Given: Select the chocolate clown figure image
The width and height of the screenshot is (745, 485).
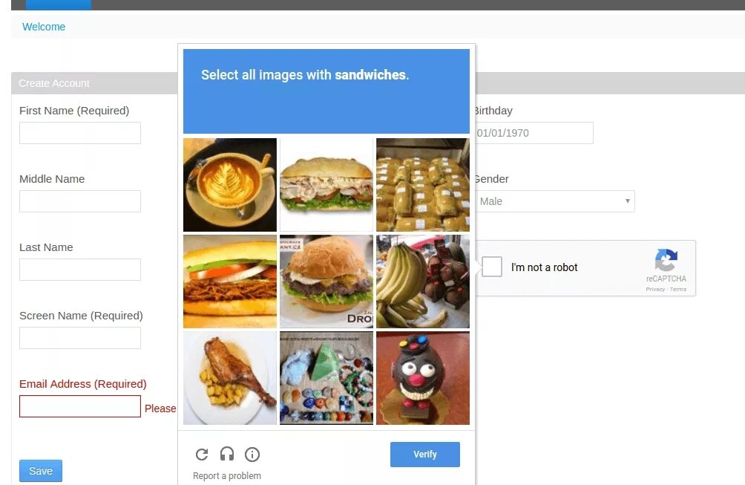Looking at the screenshot, I should coord(423,378).
